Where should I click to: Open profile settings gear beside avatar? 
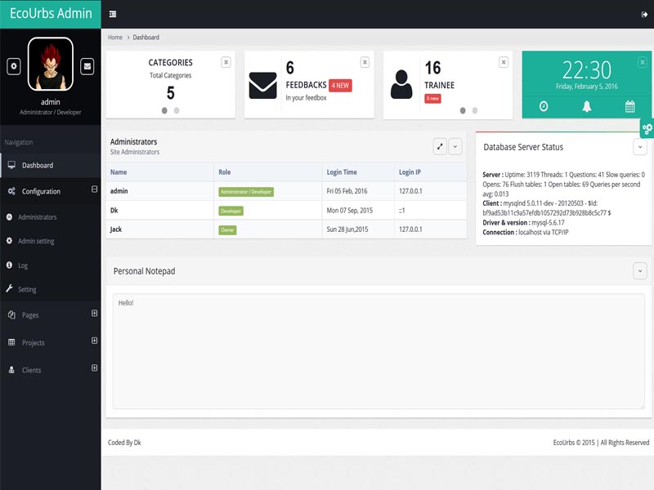[x=14, y=66]
